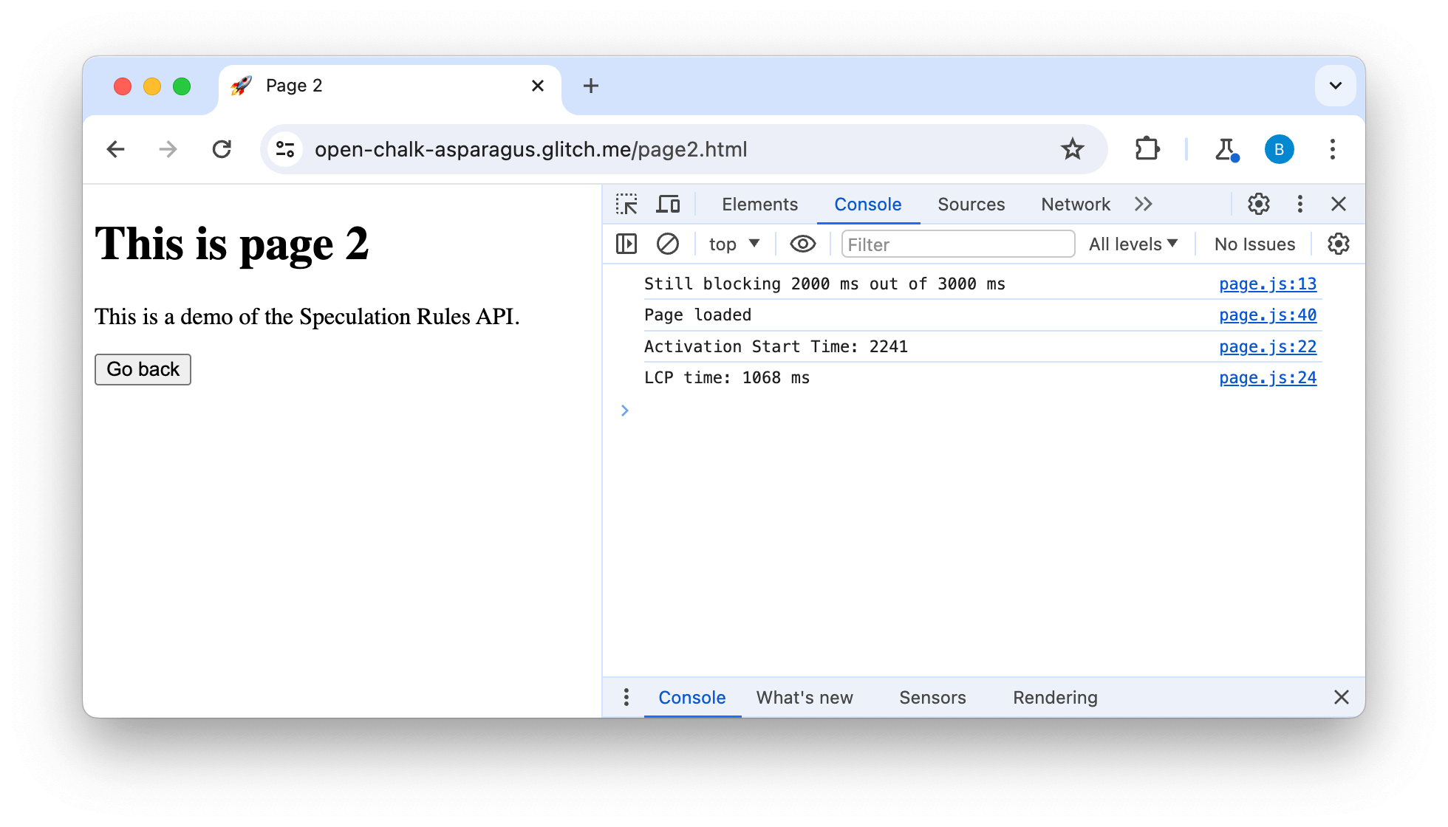Click the Filter input field

[954, 244]
